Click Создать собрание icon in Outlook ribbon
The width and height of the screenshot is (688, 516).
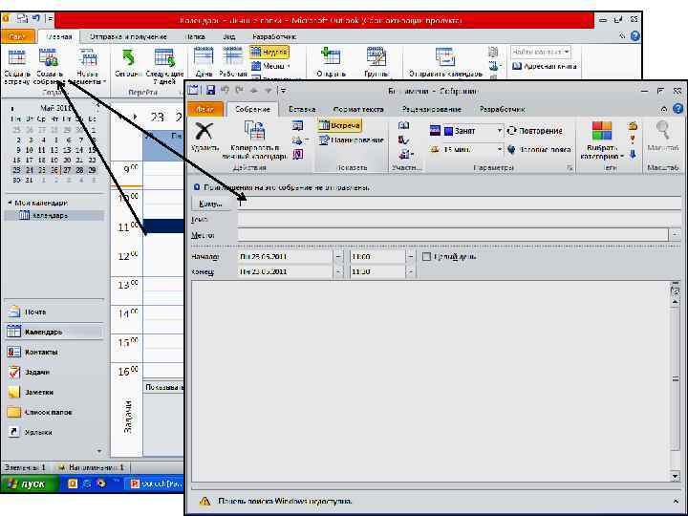pyautogui.click(x=49, y=67)
